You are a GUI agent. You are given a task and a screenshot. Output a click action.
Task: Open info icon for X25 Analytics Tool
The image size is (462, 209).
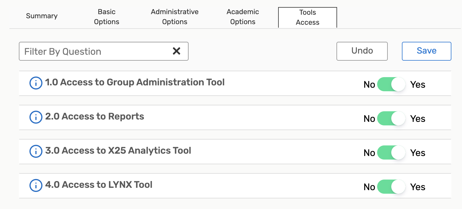point(36,152)
